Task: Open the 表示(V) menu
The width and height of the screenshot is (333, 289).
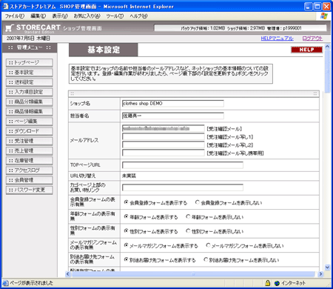Action: [60, 16]
